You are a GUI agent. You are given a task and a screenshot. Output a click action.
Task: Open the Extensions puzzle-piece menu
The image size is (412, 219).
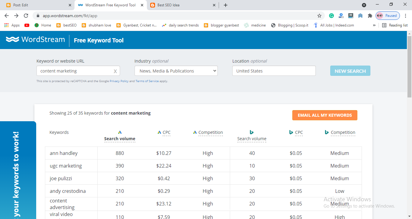tap(370, 16)
